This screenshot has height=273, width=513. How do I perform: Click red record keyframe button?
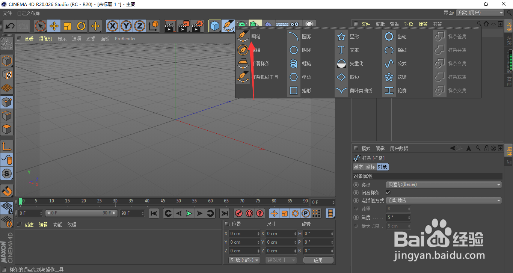click(238, 213)
